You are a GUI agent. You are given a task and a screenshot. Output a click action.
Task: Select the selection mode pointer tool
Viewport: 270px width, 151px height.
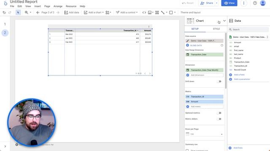[18, 13]
